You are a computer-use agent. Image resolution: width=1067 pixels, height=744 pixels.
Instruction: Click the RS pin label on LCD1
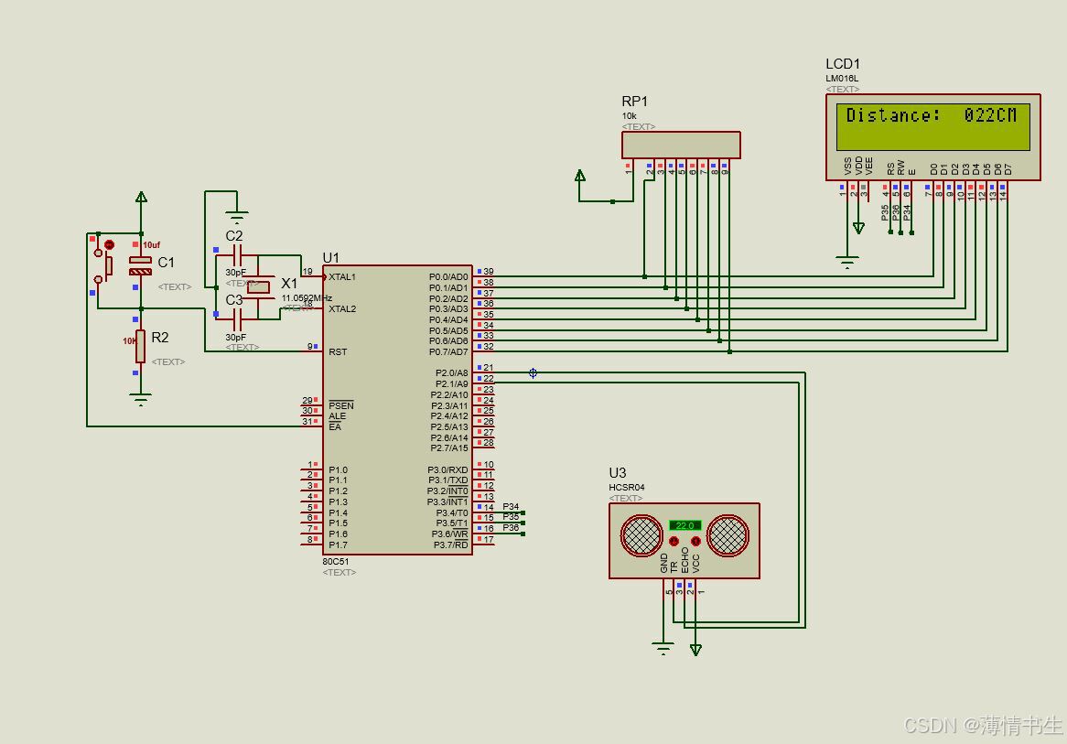(x=890, y=168)
